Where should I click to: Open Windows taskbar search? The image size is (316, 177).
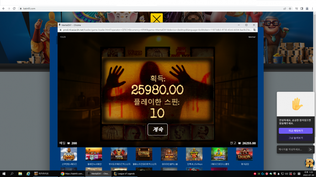[x=12, y=174]
